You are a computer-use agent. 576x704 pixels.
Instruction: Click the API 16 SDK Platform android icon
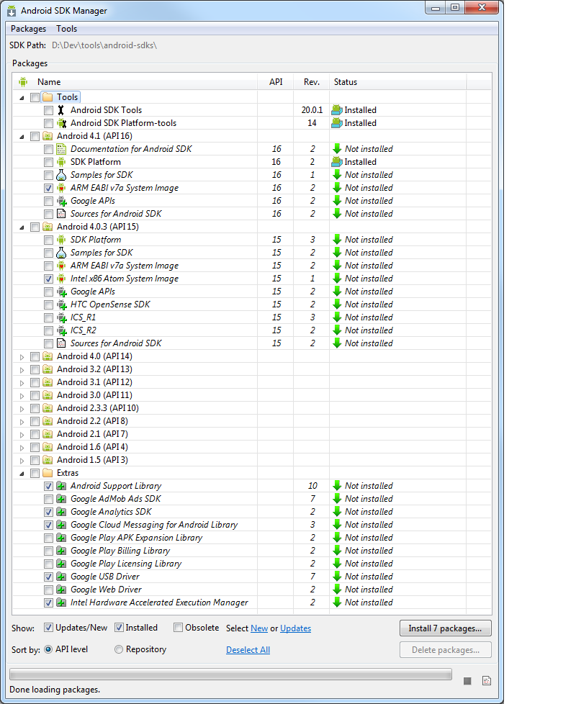coord(61,162)
